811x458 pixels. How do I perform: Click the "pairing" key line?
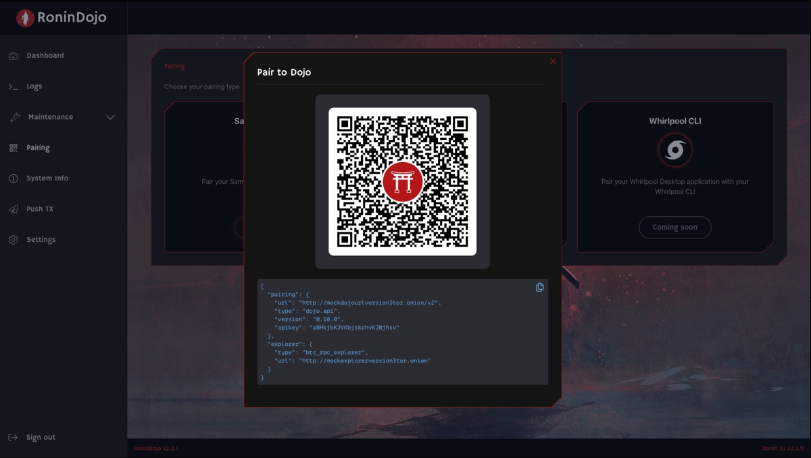tap(288, 295)
